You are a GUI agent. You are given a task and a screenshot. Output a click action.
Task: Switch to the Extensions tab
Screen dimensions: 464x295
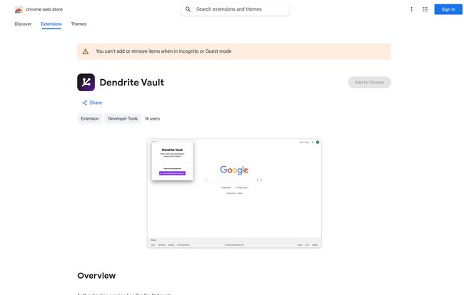(51, 24)
